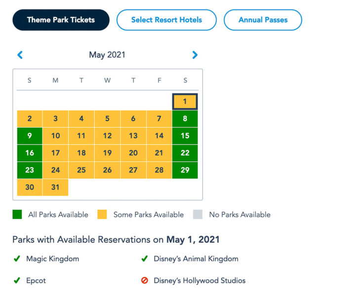The width and height of the screenshot is (363, 296).
Task: Click green checkmark beside Magic Kingdom
Action: [x=17, y=259]
